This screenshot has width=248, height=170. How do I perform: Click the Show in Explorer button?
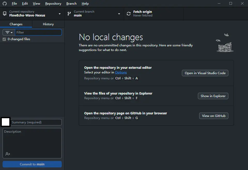[213, 96]
